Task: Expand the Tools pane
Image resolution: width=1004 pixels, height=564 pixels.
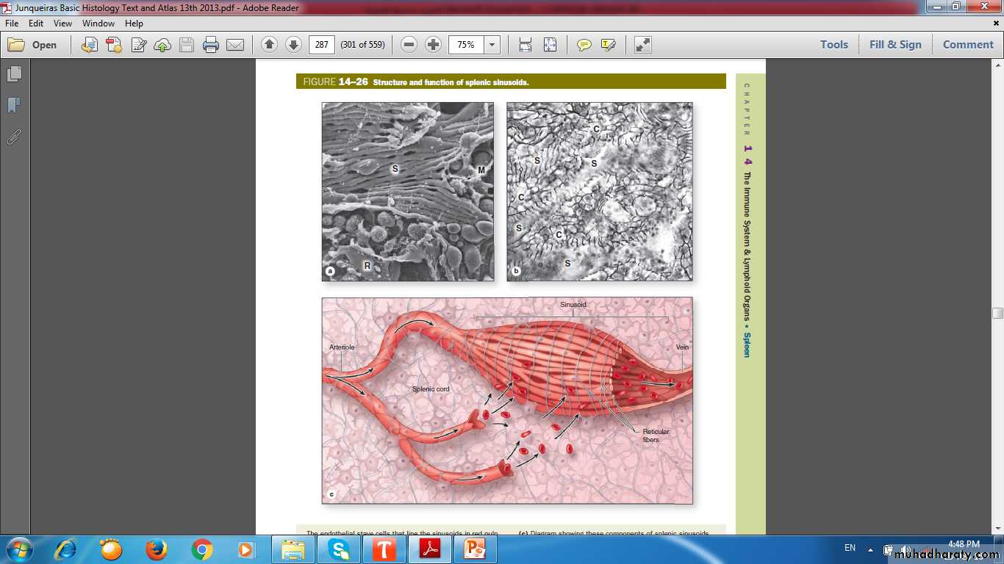Action: (834, 45)
